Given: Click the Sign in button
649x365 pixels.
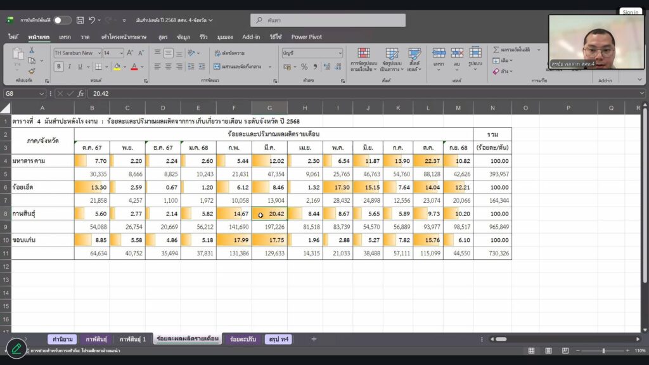Looking at the screenshot, I should click(630, 12).
